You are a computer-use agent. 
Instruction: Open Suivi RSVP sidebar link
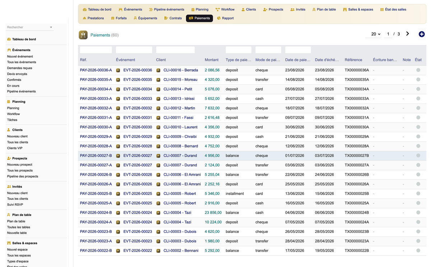[x=15, y=204]
